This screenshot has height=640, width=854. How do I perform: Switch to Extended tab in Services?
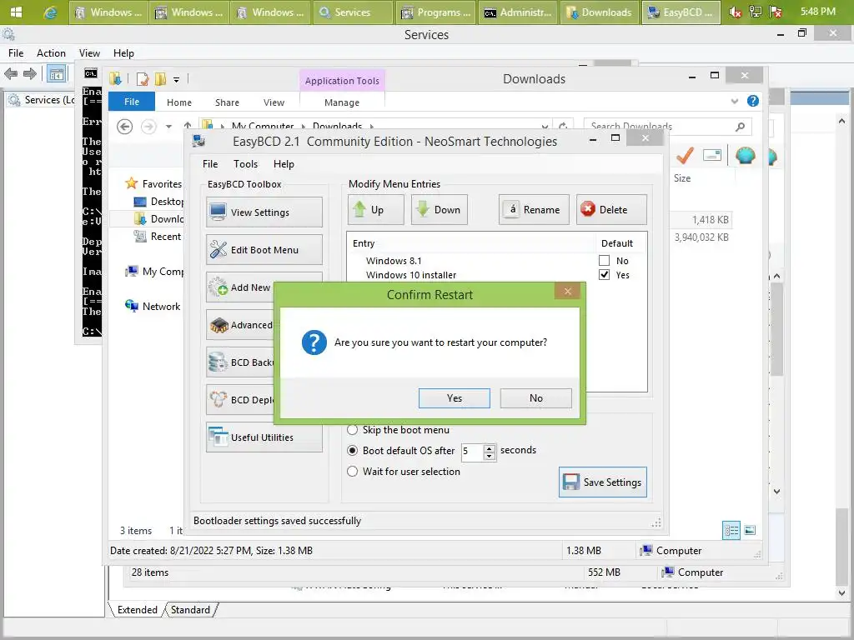[x=137, y=609]
